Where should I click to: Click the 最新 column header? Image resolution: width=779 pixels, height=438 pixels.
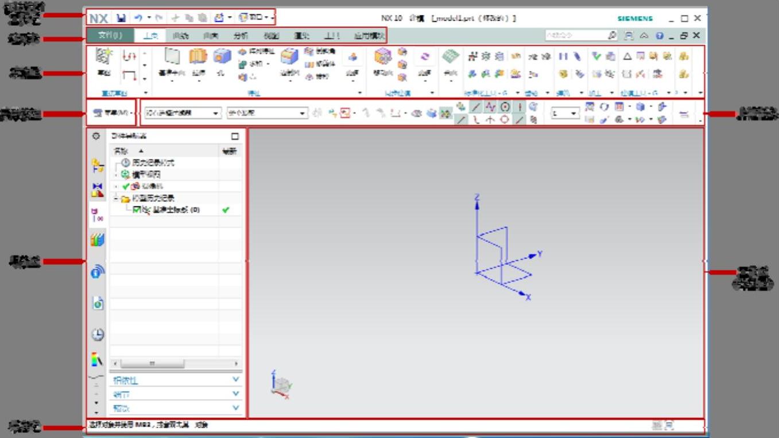pos(230,151)
